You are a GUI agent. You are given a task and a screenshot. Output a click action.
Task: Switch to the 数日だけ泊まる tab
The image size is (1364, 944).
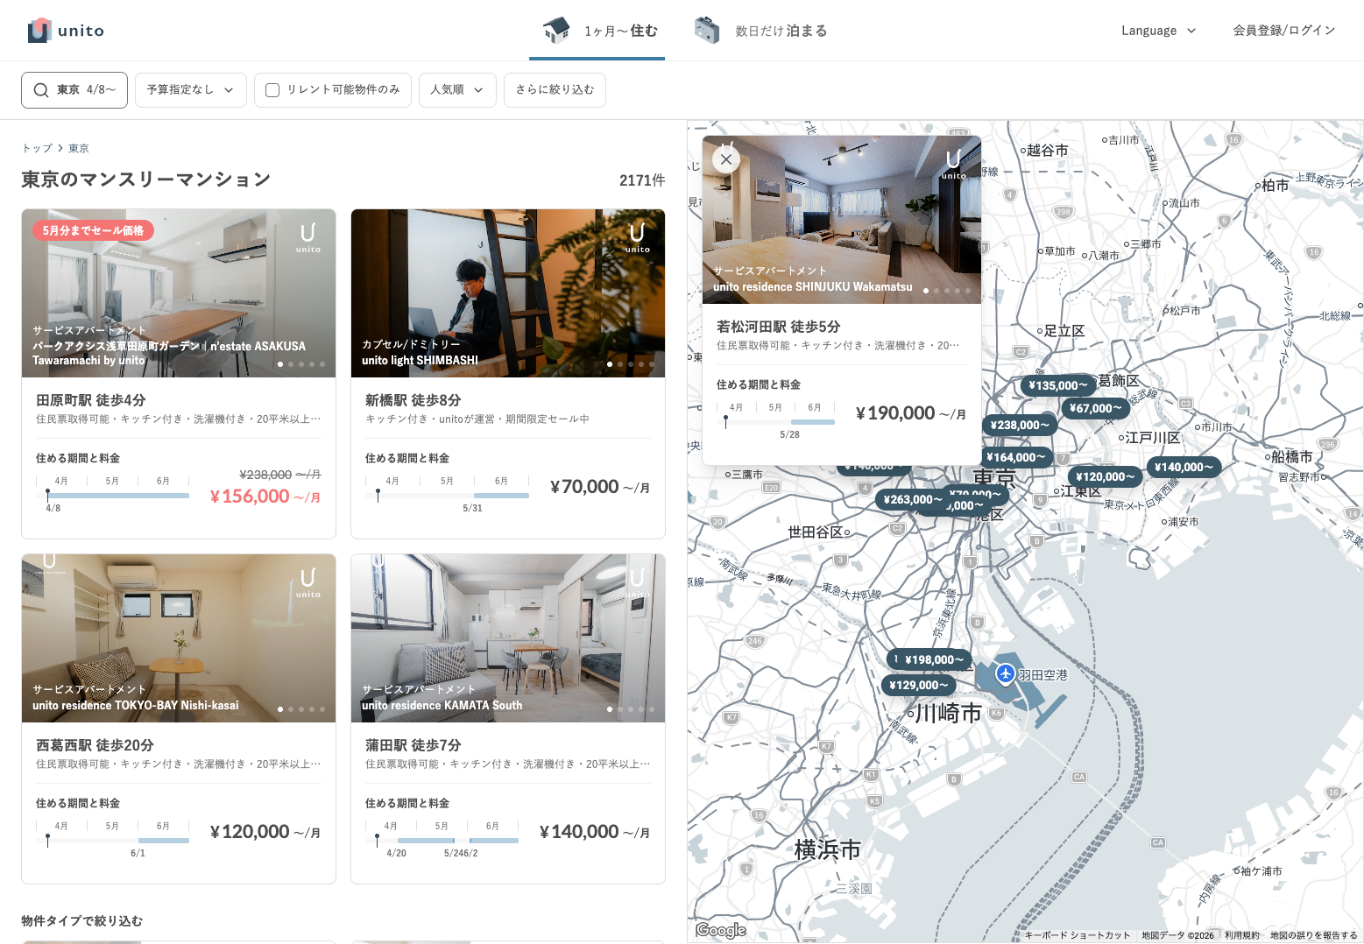point(760,31)
